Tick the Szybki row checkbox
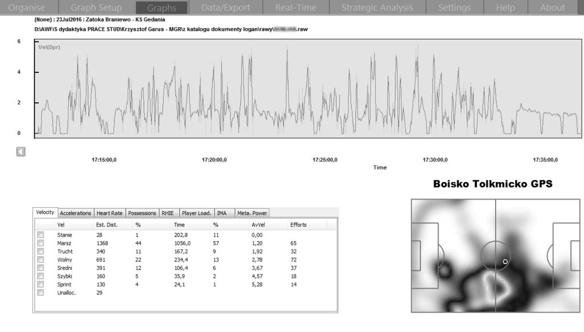This screenshot has height=332, width=584. [40, 276]
